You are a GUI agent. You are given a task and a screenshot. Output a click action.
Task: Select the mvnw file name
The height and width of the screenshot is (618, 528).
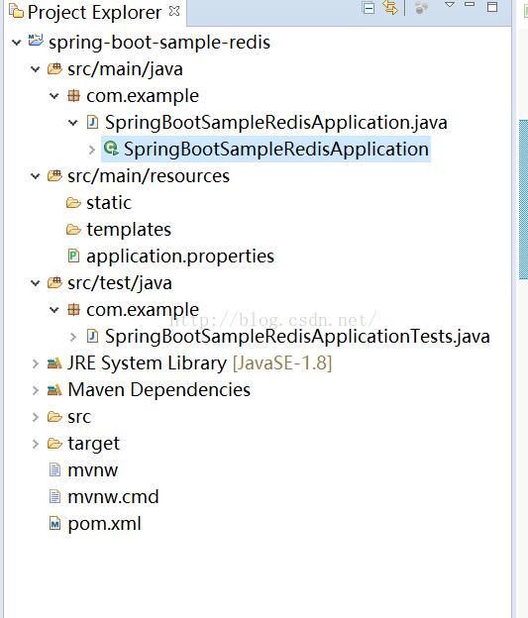[x=93, y=470]
